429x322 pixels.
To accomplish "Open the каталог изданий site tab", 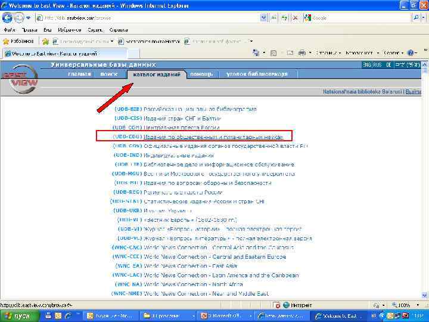I will (x=157, y=74).
